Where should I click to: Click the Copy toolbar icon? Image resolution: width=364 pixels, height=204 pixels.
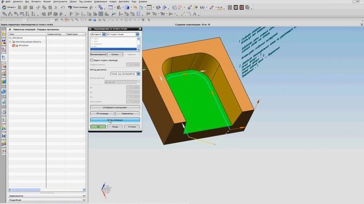pyautogui.click(x=44, y=7)
